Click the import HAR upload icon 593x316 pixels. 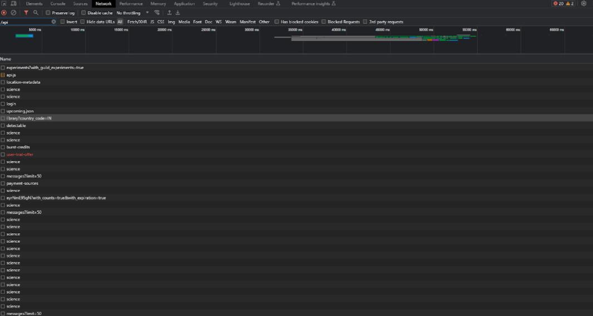click(x=170, y=13)
